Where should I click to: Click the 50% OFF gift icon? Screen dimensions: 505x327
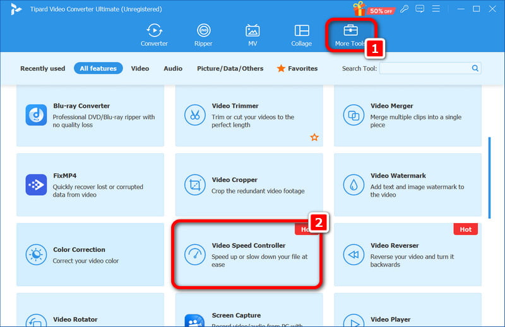pyautogui.click(x=374, y=9)
